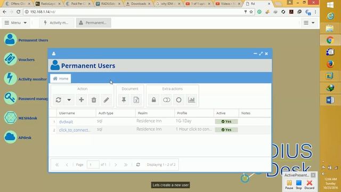Sort by Profile column header
This screenshot has height=192, width=341.
click(x=194, y=113)
